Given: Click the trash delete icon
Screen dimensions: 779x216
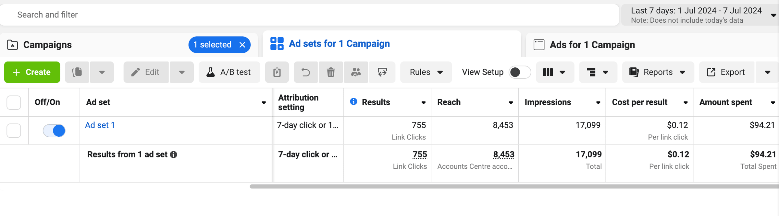Looking at the screenshot, I should tap(331, 72).
